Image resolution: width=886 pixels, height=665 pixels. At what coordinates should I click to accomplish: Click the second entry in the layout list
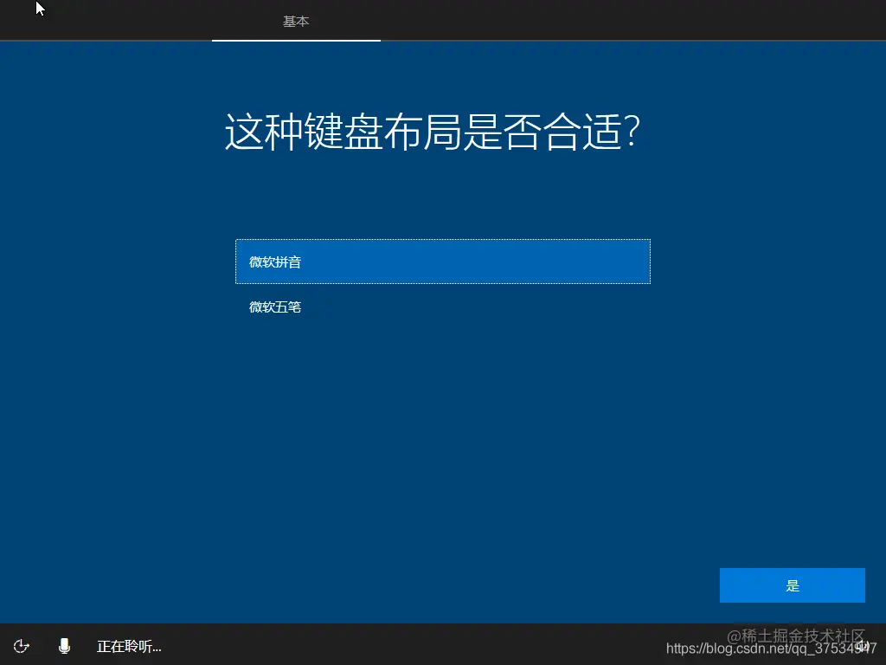point(443,307)
